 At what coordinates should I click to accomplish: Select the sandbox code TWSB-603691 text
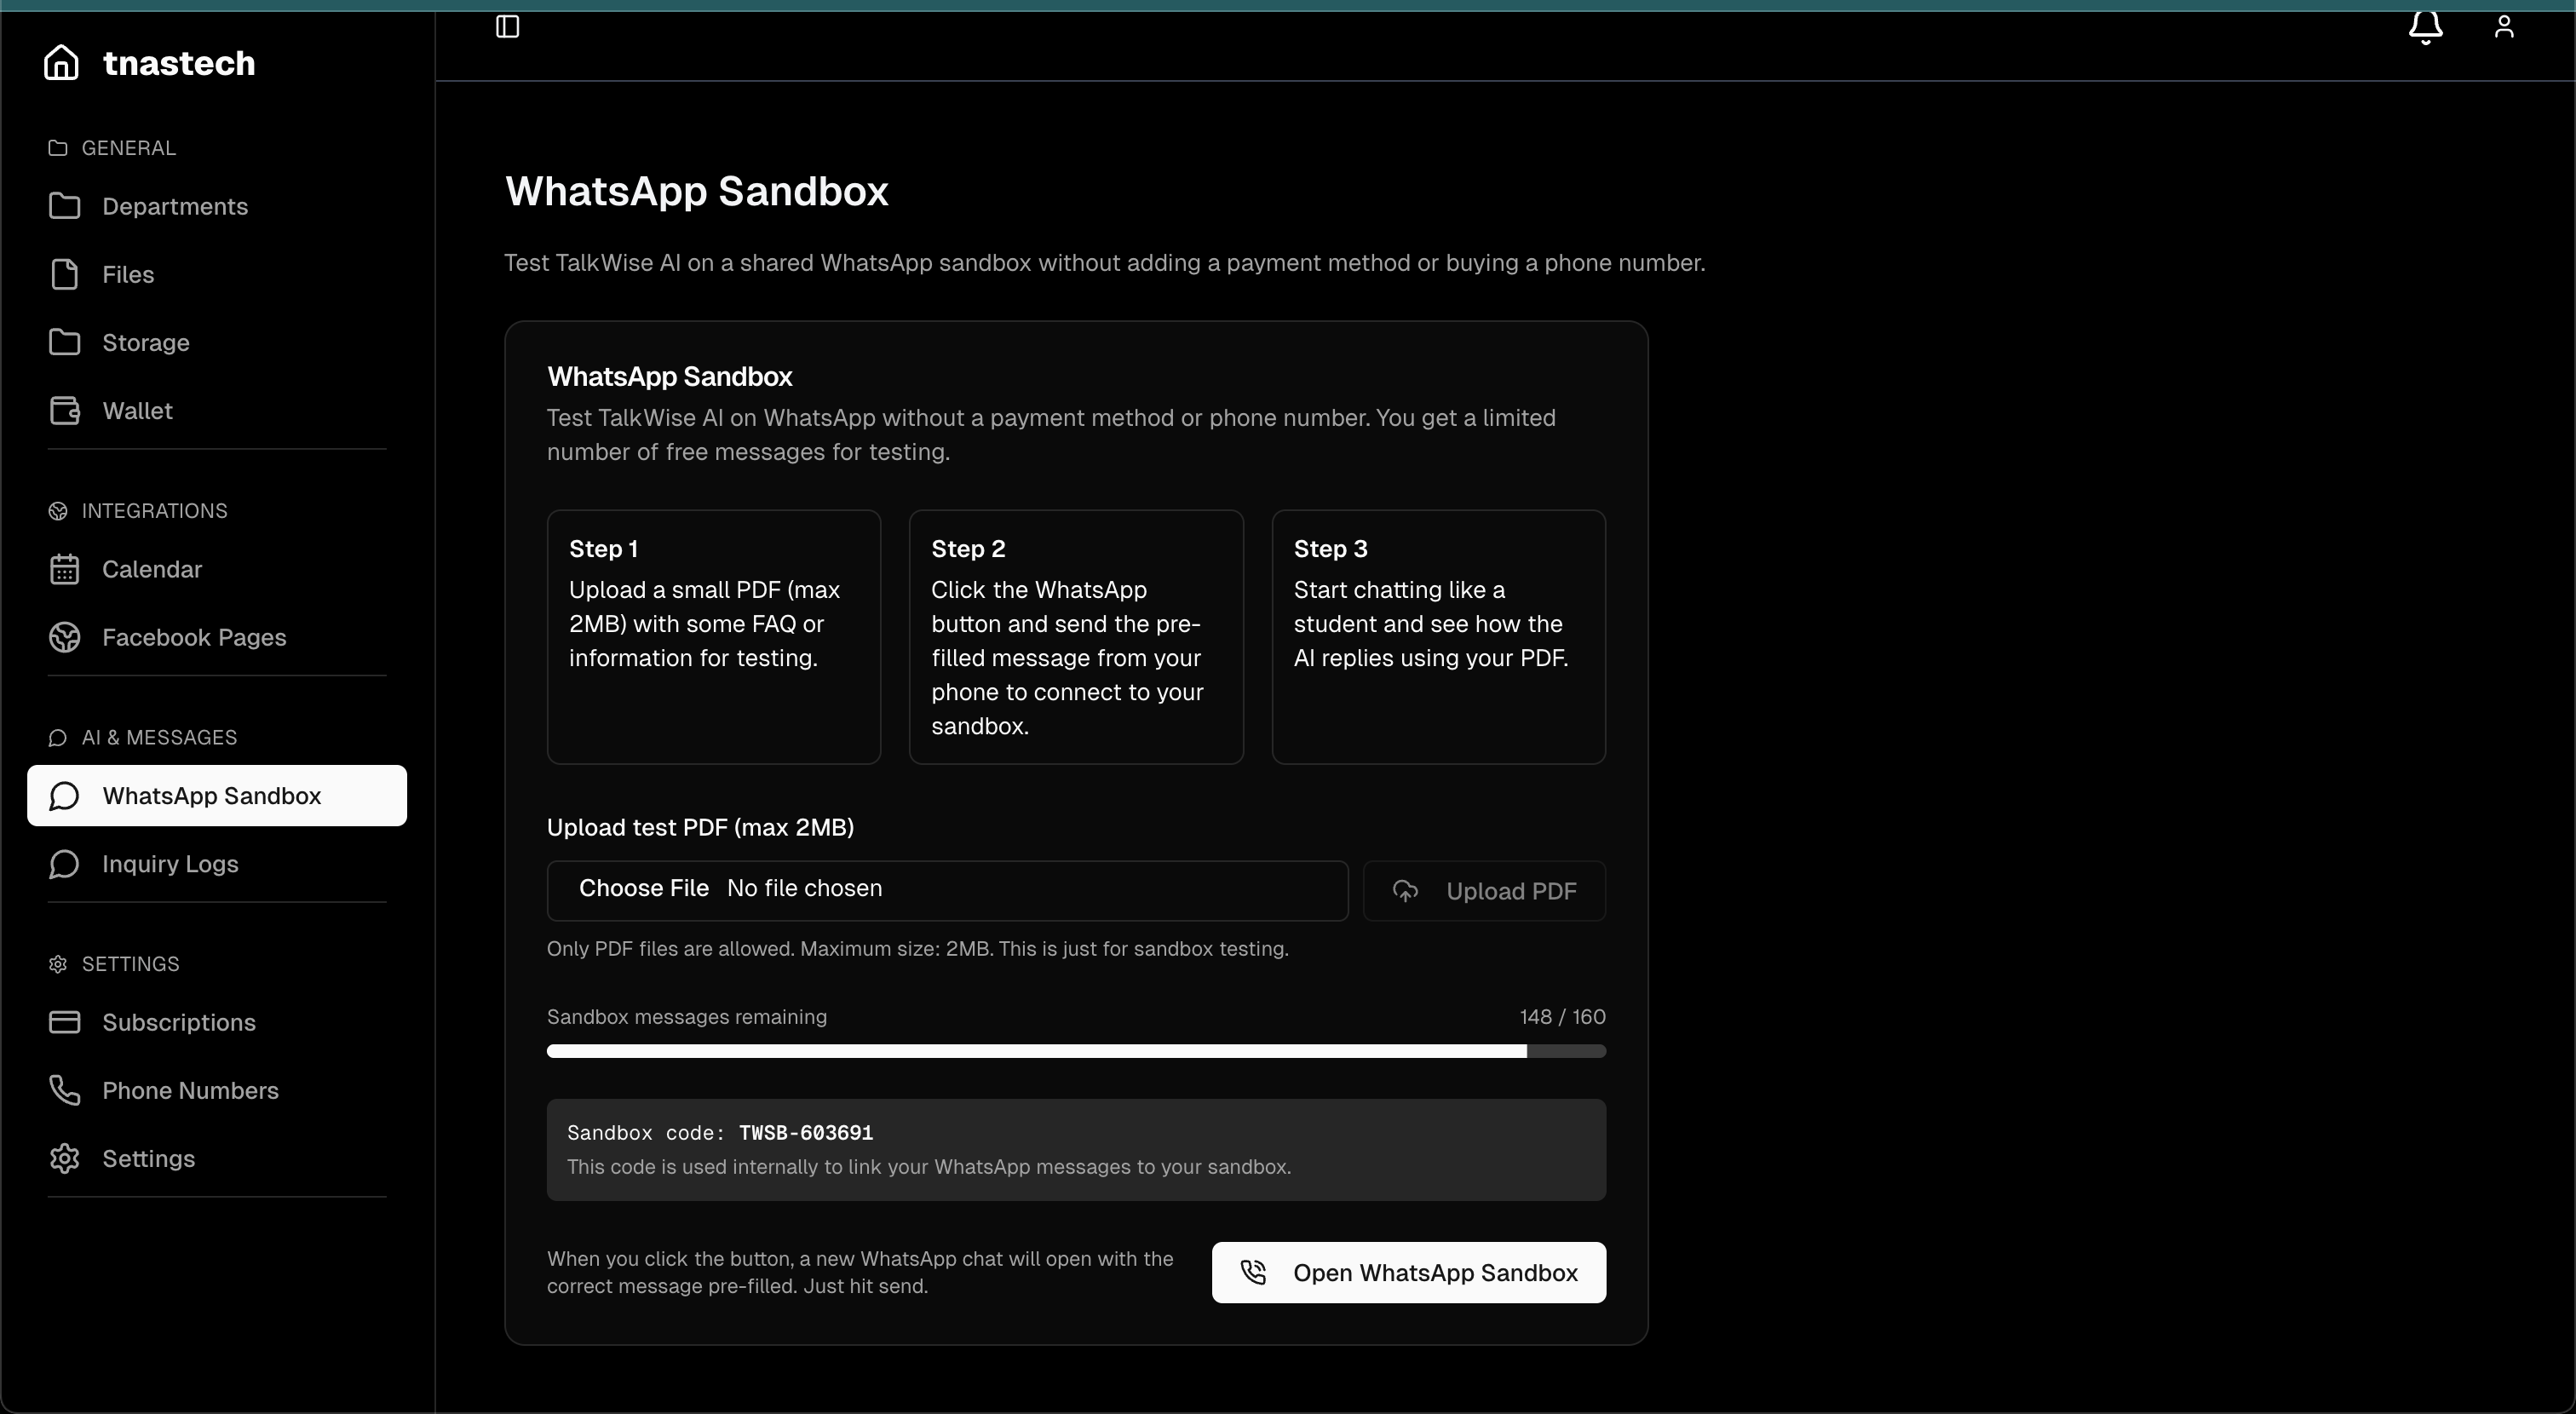click(805, 1132)
